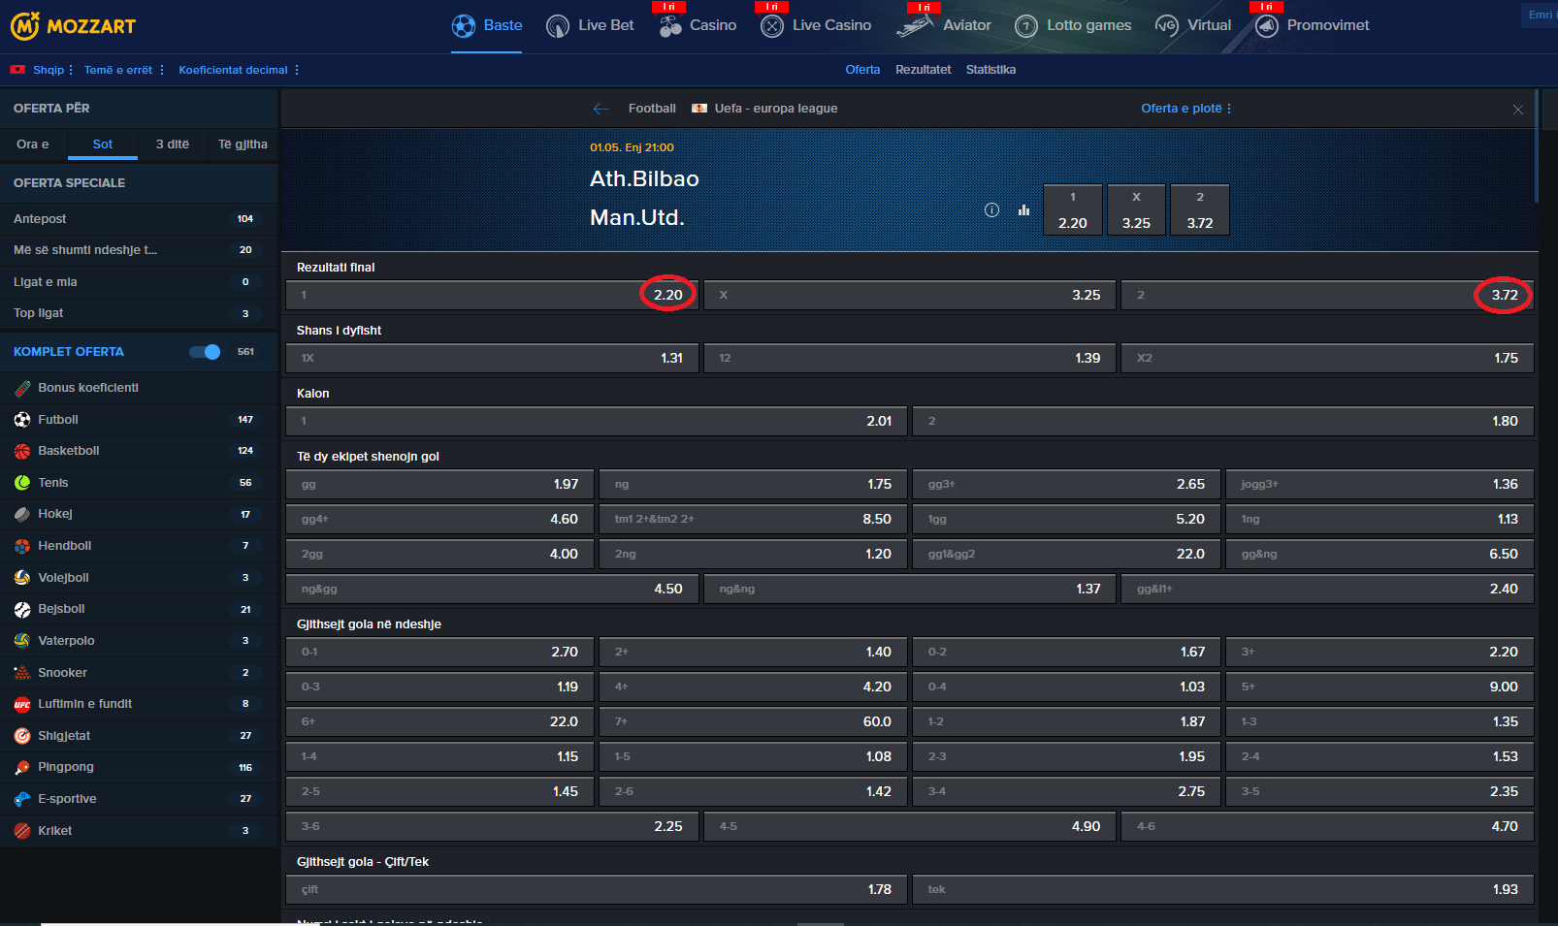This screenshot has height=926, width=1558.
Task: Select the E-sportive icon
Action: [x=22, y=799]
